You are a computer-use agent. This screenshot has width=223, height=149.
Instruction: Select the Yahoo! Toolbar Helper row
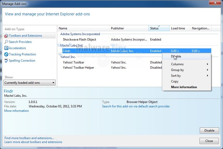pyautogui.click(x=112, y=68)
